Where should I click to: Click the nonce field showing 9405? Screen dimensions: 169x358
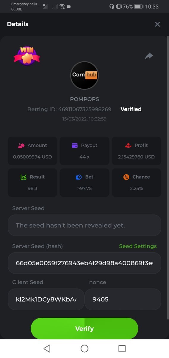coord(123,299)
